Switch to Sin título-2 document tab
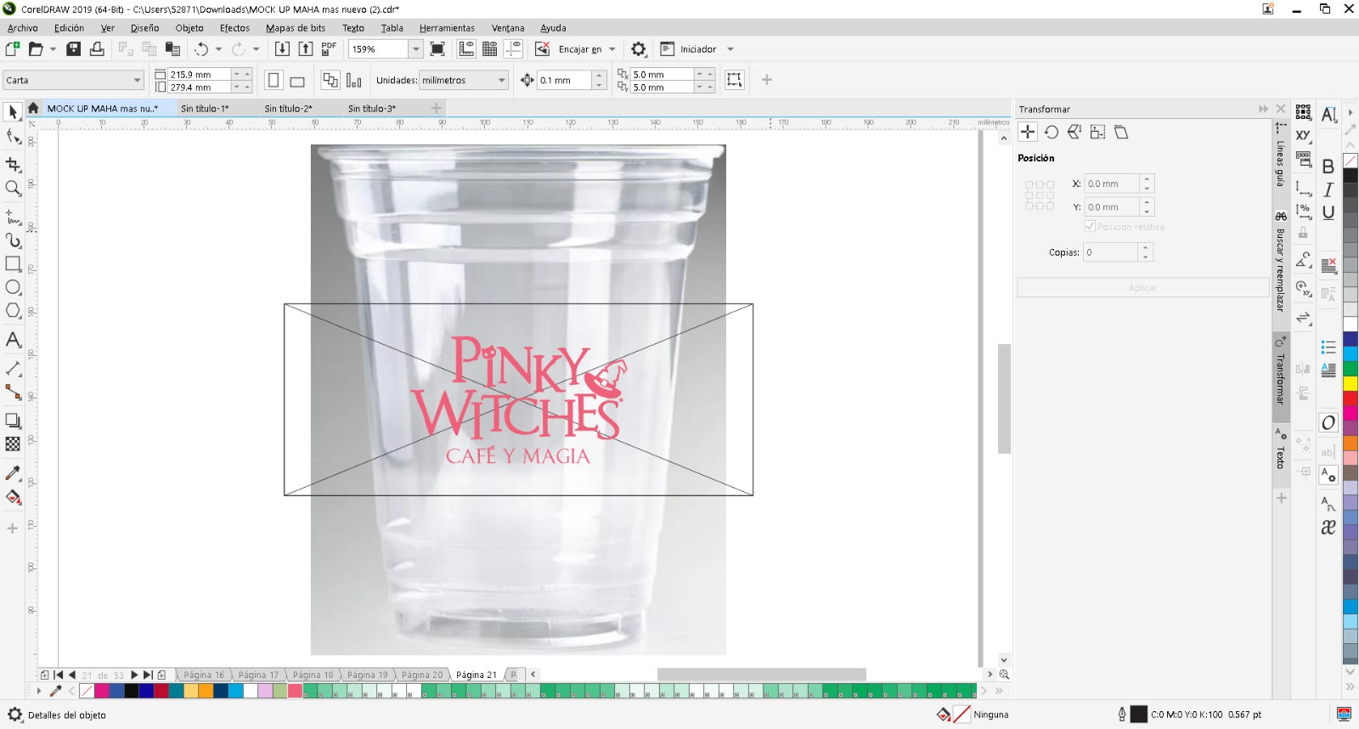 pyautogui.click(x=288, y=108)
